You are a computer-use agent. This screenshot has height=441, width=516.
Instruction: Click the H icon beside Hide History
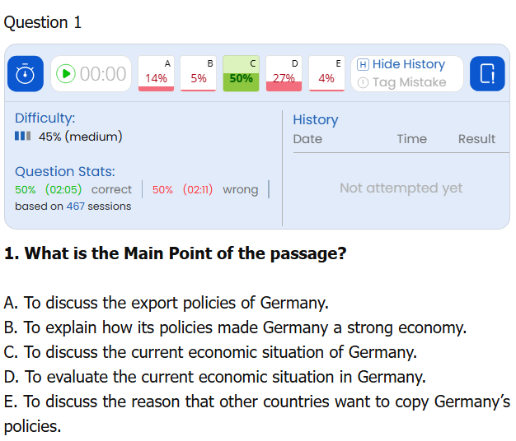pyautogui.click(x=363, y=64)
